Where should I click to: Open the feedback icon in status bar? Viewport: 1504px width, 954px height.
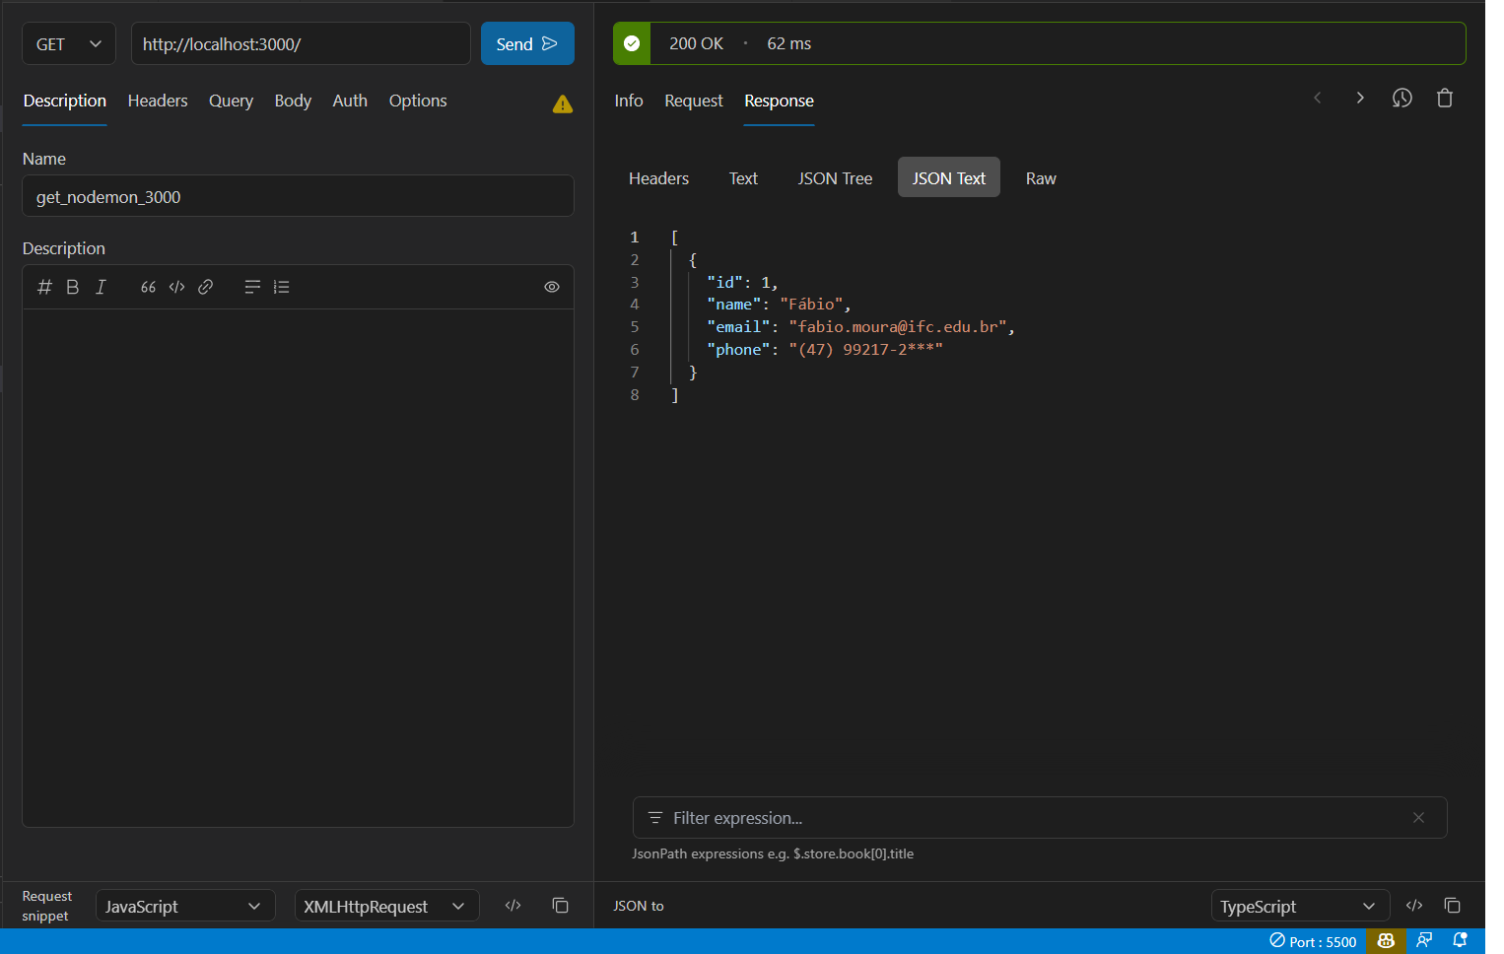pos(1424,941)
